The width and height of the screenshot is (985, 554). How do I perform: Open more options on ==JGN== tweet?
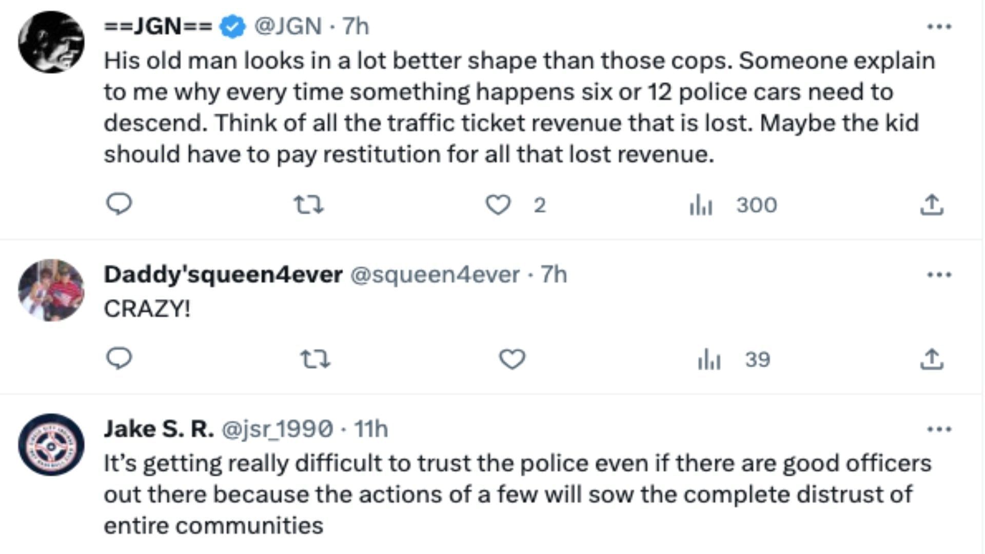coord(939,27)
